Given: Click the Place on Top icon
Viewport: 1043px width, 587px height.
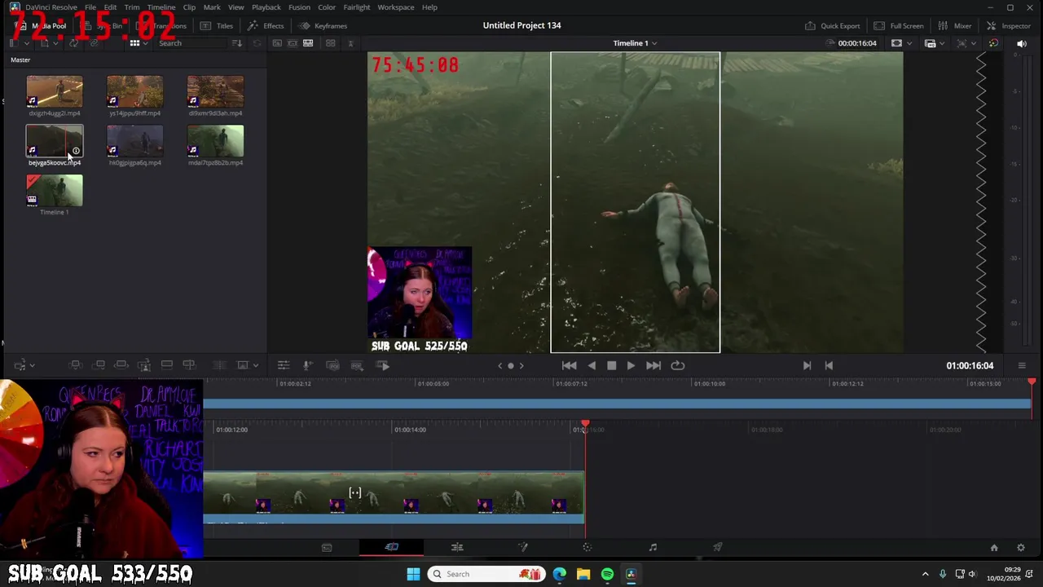Looking at the screenshot, I should tap(166, 365).
